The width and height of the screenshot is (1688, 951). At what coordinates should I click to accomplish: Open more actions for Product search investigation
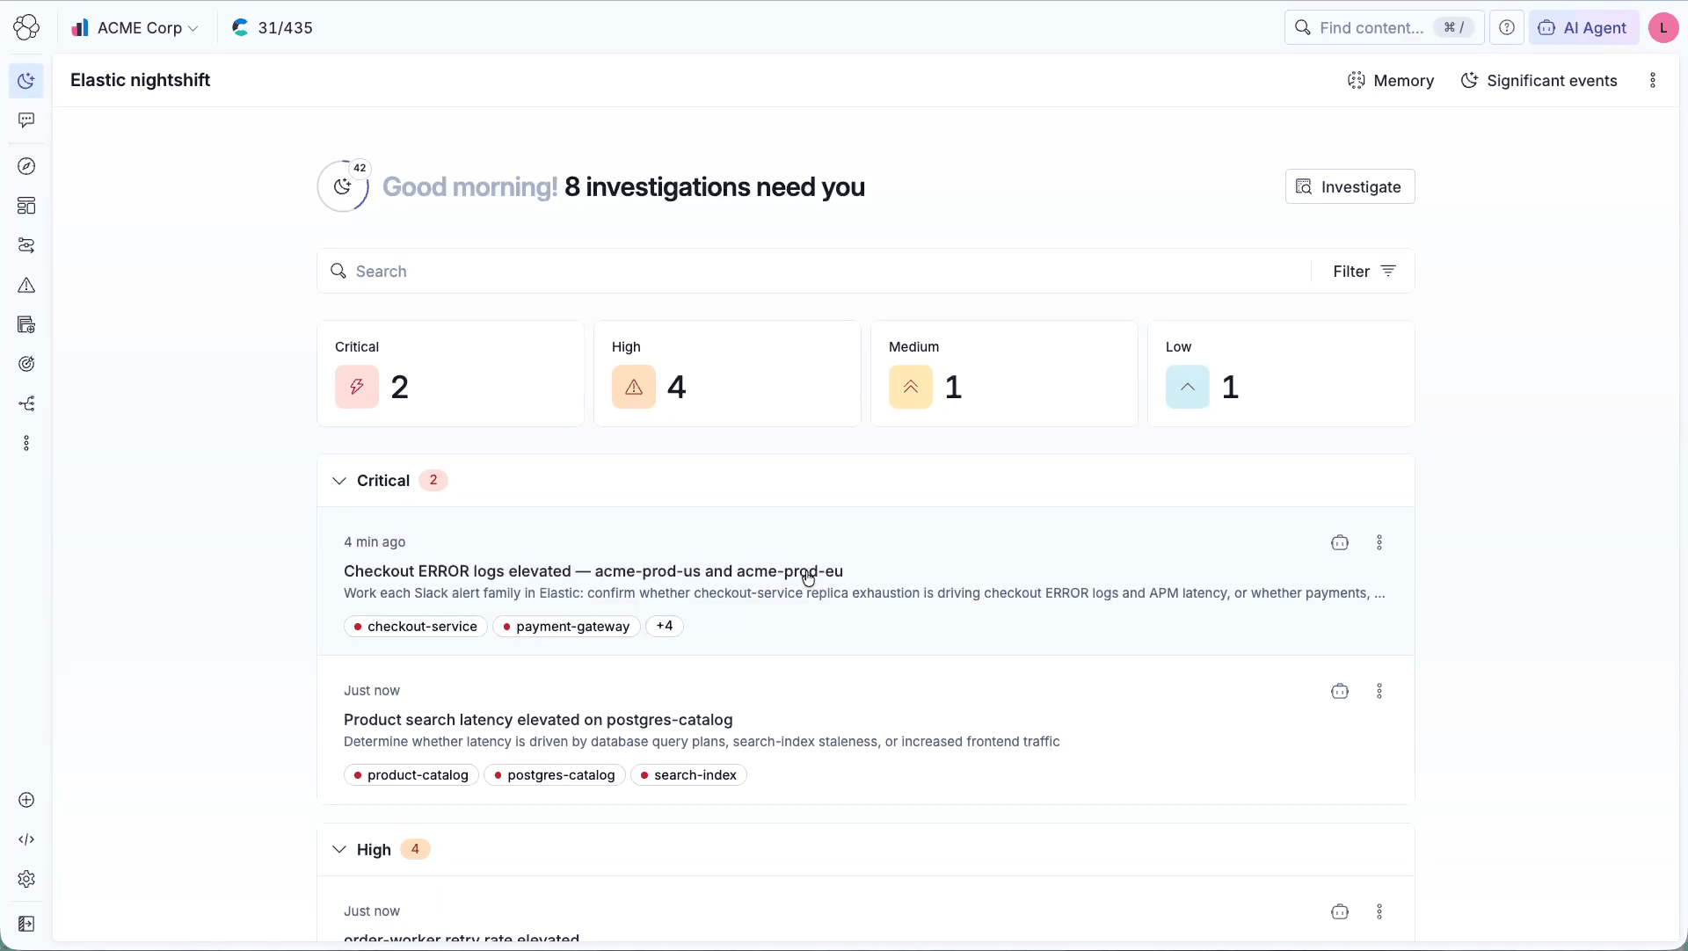coord(1379,691)
